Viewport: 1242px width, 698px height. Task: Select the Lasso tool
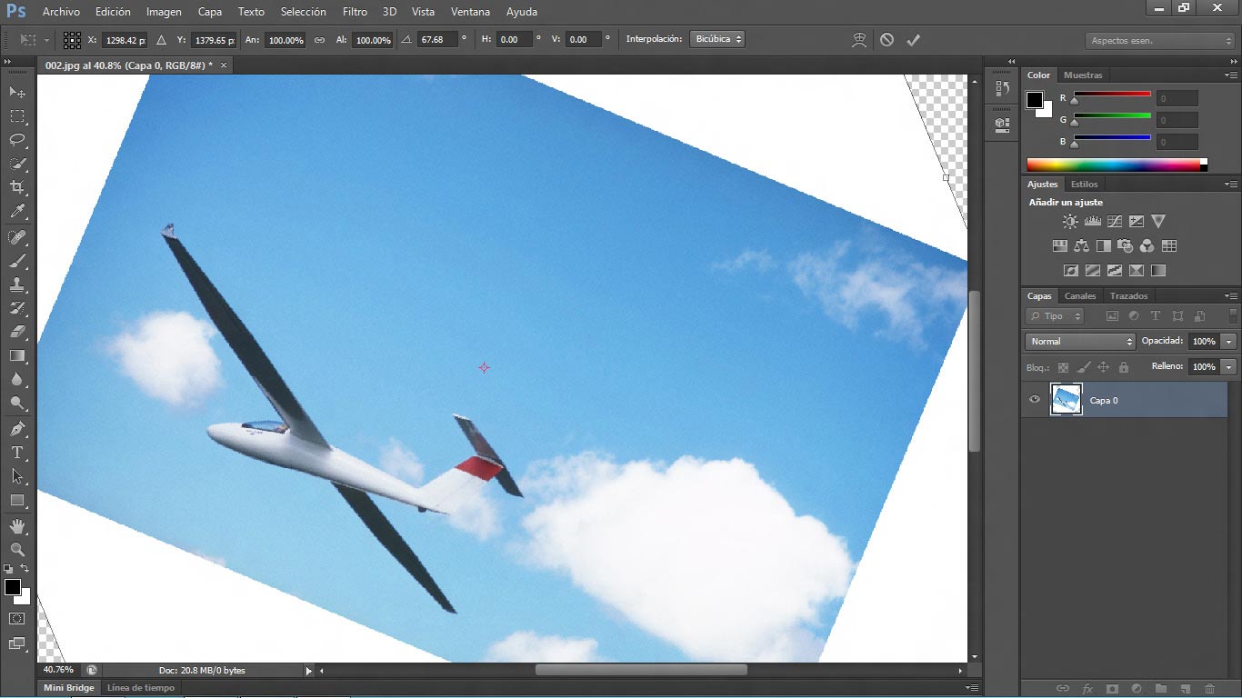[17, 140]
